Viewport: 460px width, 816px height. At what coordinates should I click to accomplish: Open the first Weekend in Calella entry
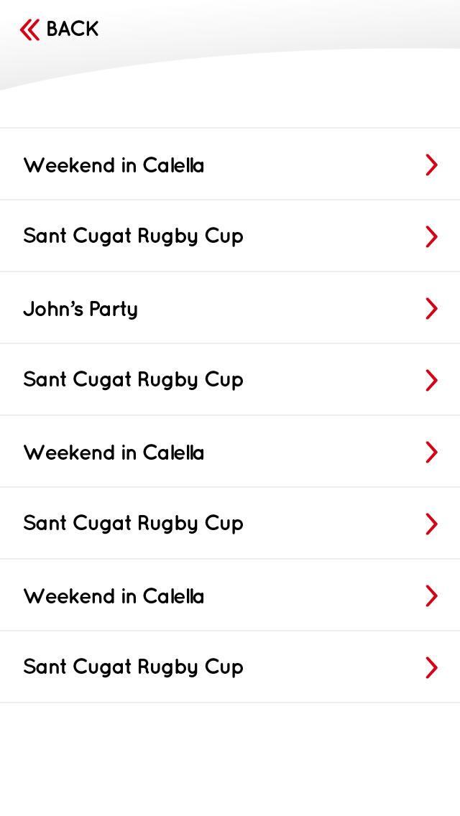(230, 164)
